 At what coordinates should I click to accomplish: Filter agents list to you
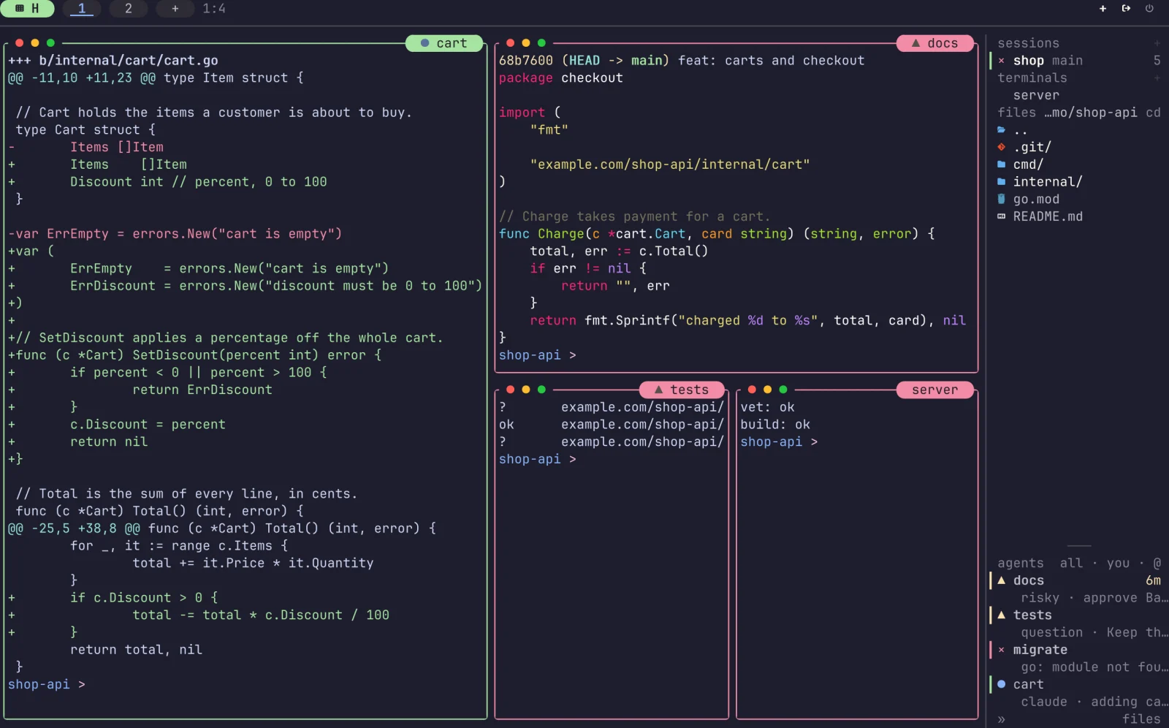(x=1118, y=564)
